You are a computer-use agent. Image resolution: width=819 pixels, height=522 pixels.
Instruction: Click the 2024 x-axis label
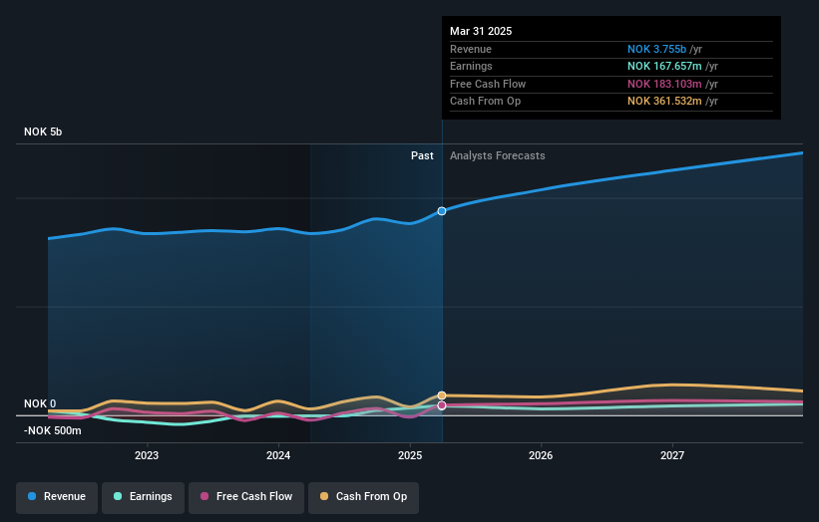coord(278,455)
